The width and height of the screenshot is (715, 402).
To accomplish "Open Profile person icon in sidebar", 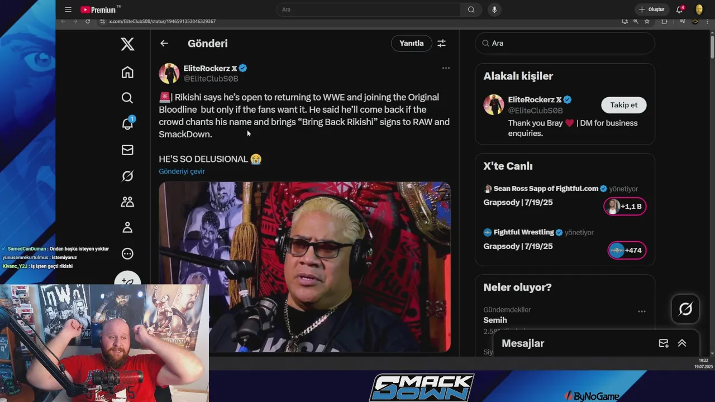I will click(127, 227).
